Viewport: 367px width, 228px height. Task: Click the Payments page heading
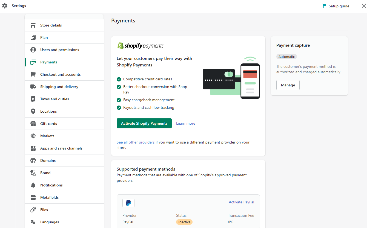coord(123,21)
